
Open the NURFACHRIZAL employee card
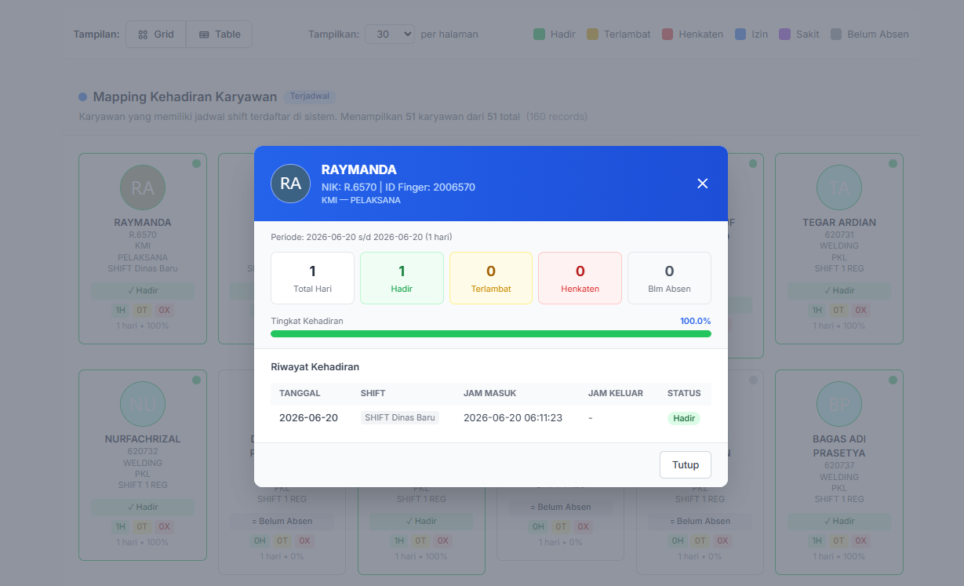tap(143, 465)
